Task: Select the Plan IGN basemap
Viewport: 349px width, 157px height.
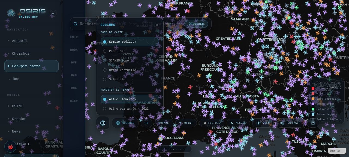Action: click(x=130, y=51)
